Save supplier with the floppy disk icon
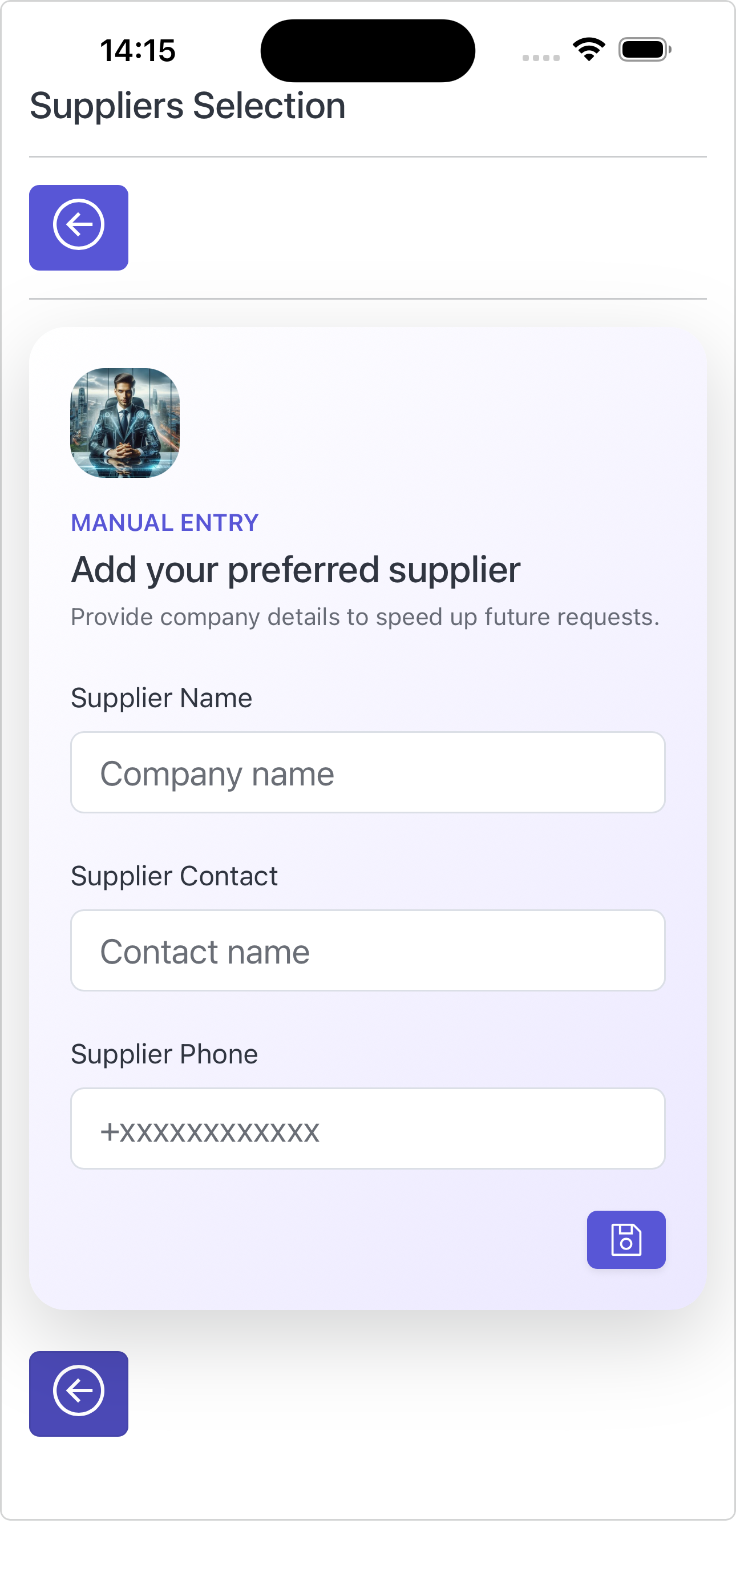736x1596 pixels. [626, 1239]
